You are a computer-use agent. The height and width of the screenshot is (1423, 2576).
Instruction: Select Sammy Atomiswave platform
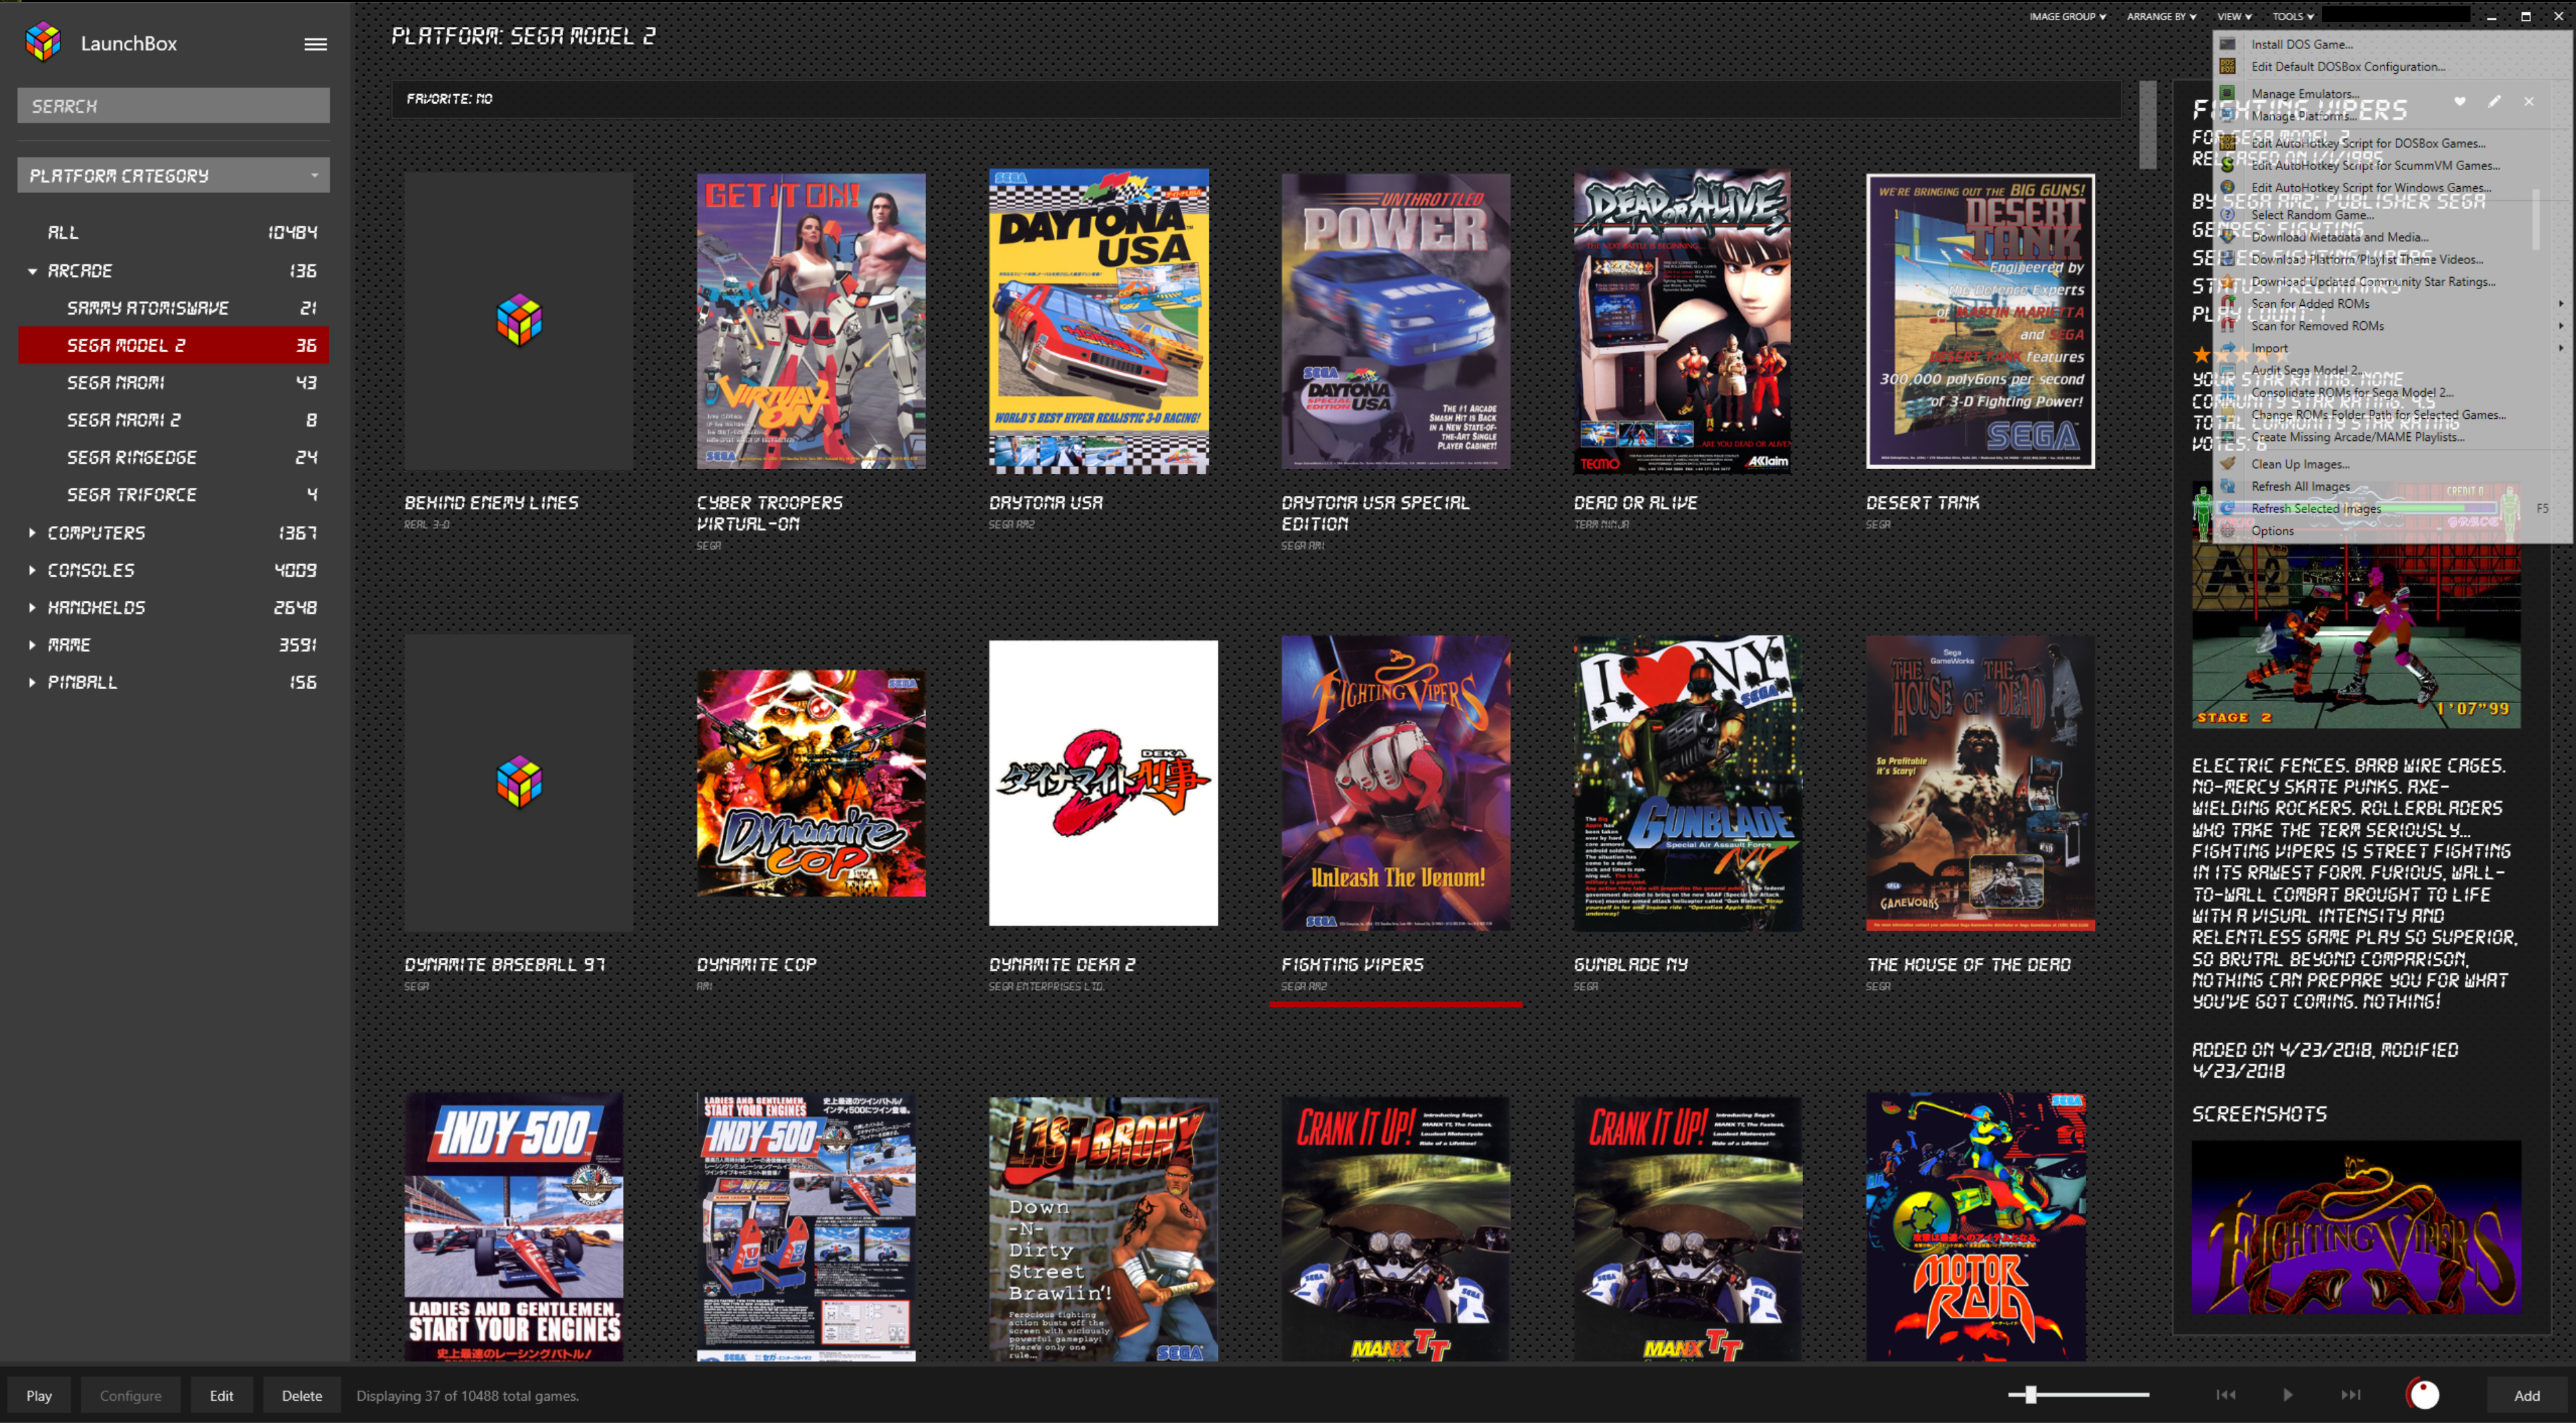(x=173, y=308)
